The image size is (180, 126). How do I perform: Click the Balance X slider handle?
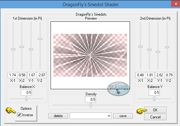pos(26,99)
